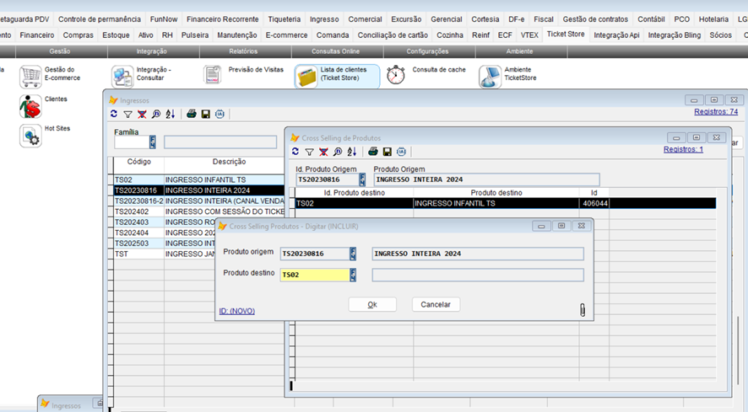748x412 pixels.
Task: Switch to the Ticket Store tab
Action: (x=565, y=35)
